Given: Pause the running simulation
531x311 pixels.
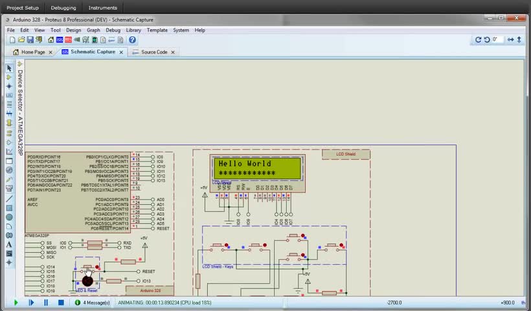Looking at the screenshot, I should (46, 303).
